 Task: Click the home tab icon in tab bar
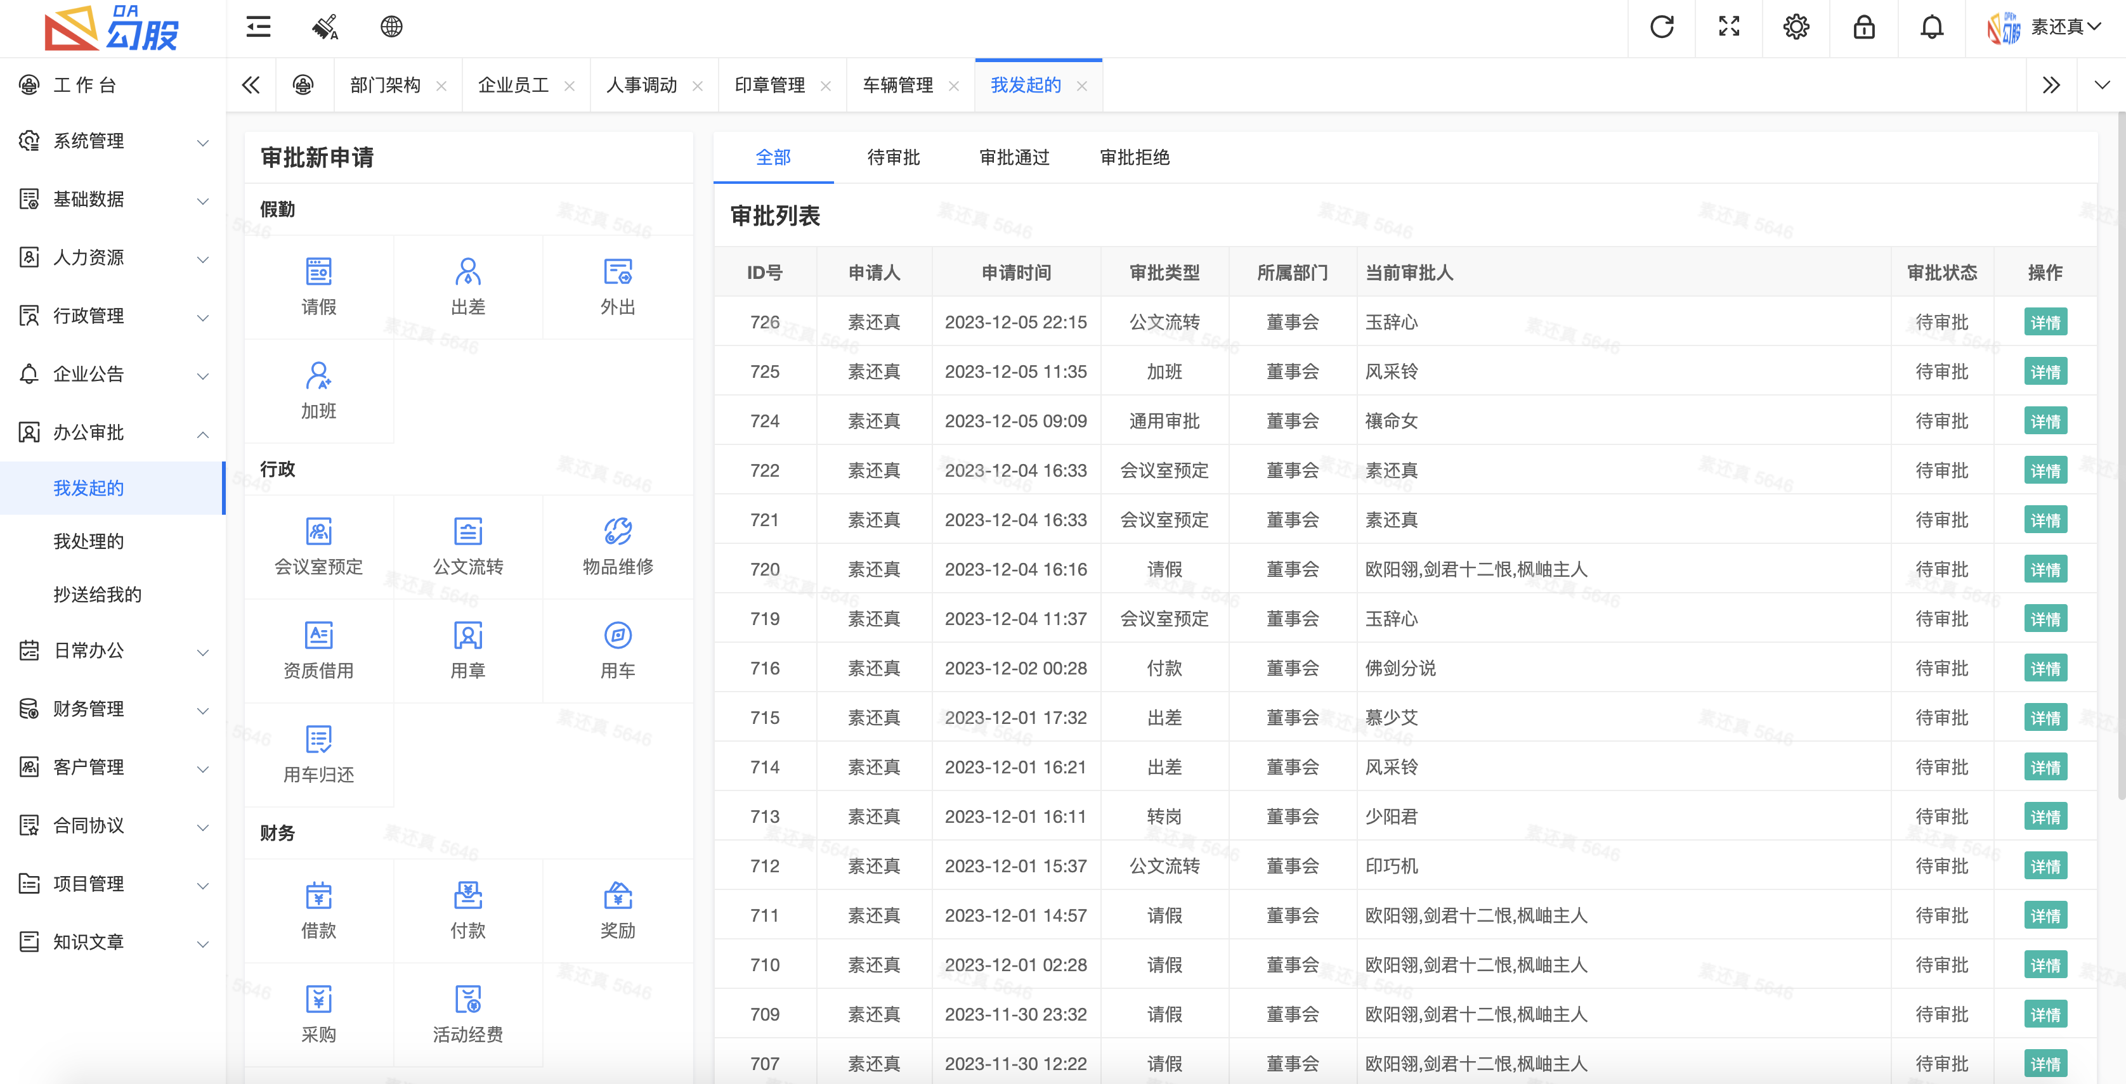(304, 85)
